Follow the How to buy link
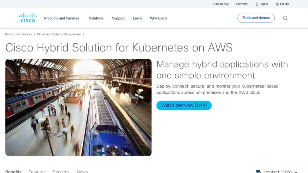This screenshot has height=173, width=308. [221, 4]
